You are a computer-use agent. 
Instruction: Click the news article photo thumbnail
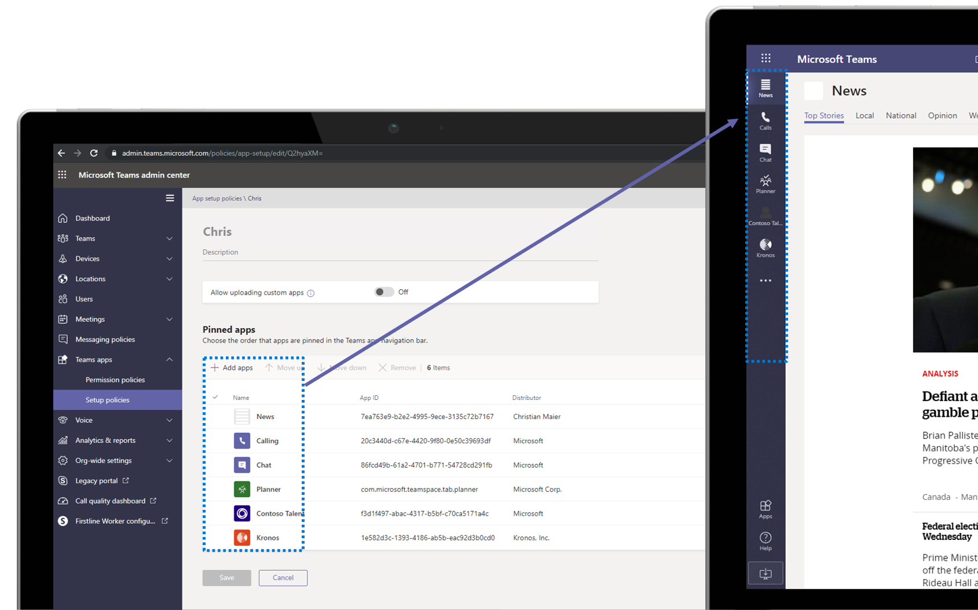click(x=945, y=250)
